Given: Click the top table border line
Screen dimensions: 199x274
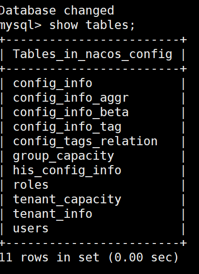Looking at the screenshot, I should coord(93,40).
